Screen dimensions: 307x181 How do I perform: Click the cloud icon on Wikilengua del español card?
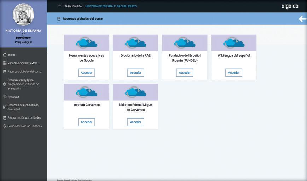(233, 43)
